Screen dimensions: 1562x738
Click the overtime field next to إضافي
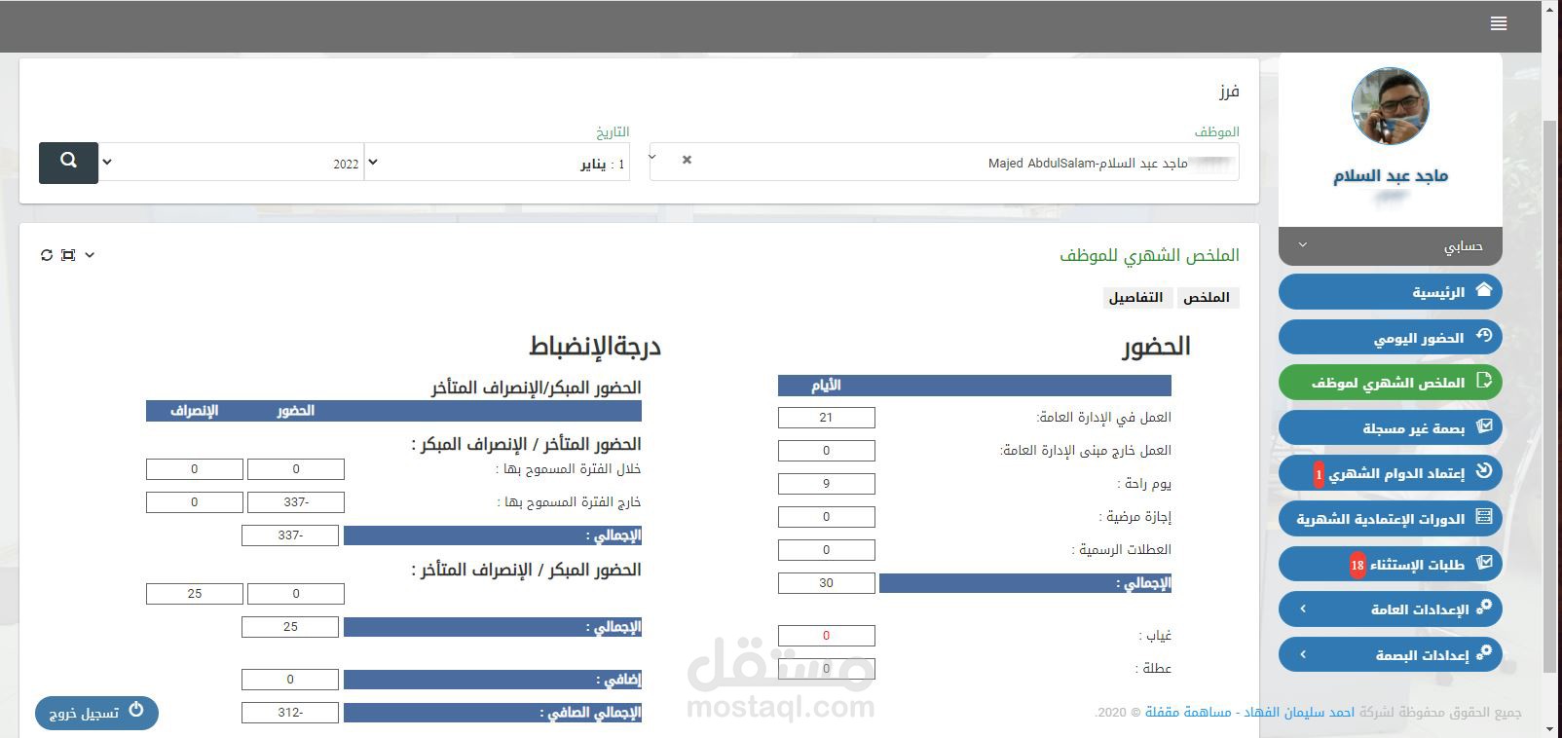290,680
